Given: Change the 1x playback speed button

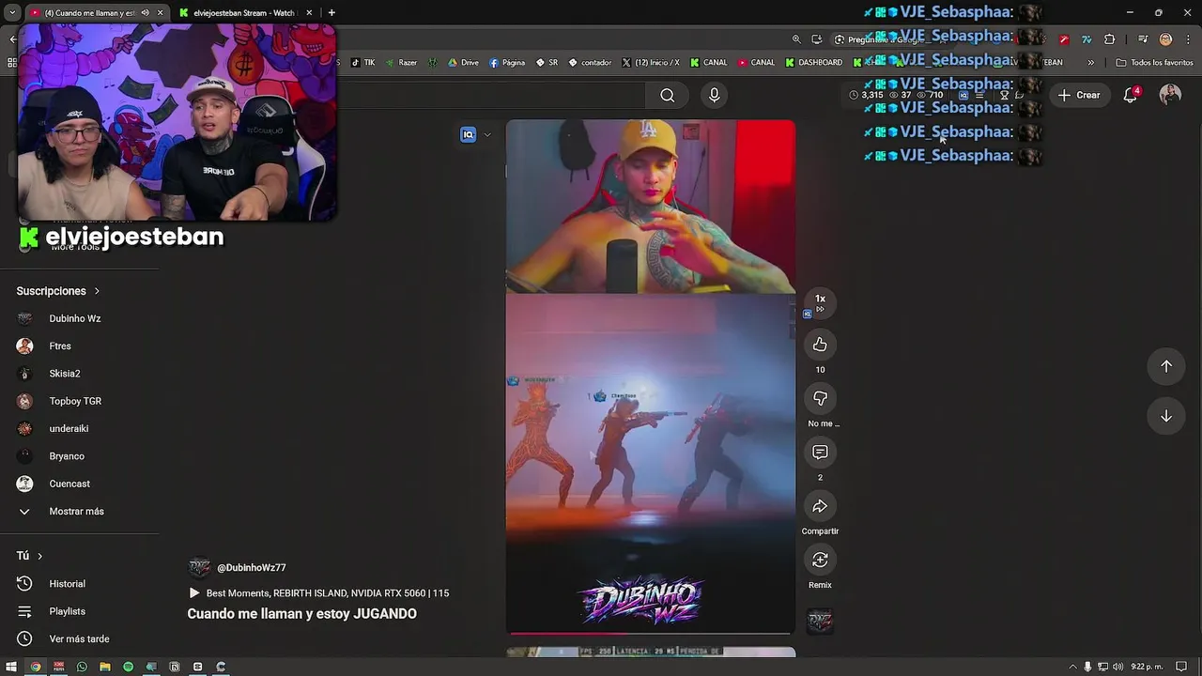Looking at the screenshot, I should (x=820, y=303).
